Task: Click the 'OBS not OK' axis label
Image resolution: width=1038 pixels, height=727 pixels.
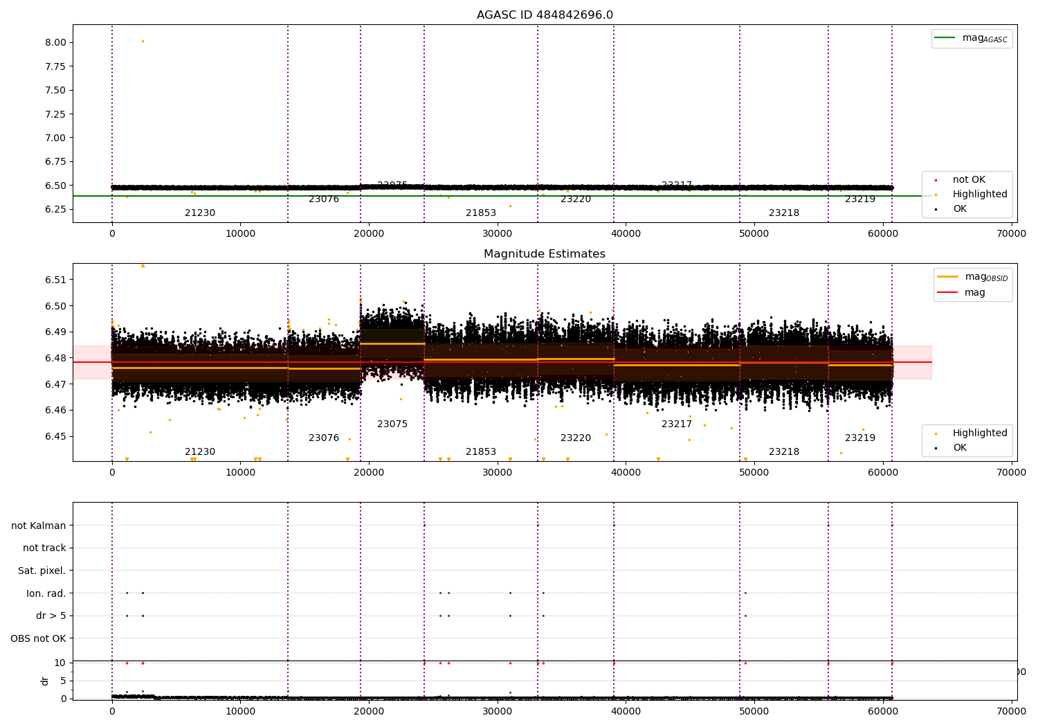Action: pos(39,639)
